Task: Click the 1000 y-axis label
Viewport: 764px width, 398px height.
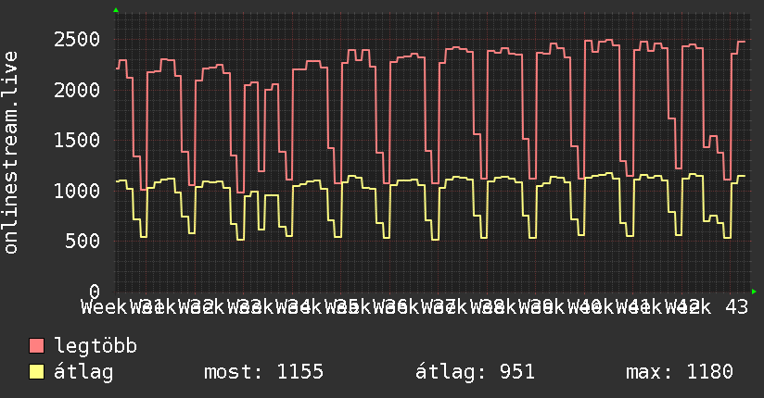Action: 77,191
